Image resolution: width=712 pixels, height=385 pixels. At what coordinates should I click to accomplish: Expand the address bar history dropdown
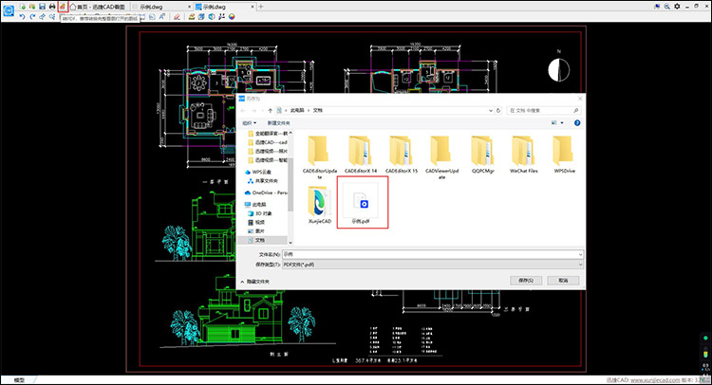491,110
